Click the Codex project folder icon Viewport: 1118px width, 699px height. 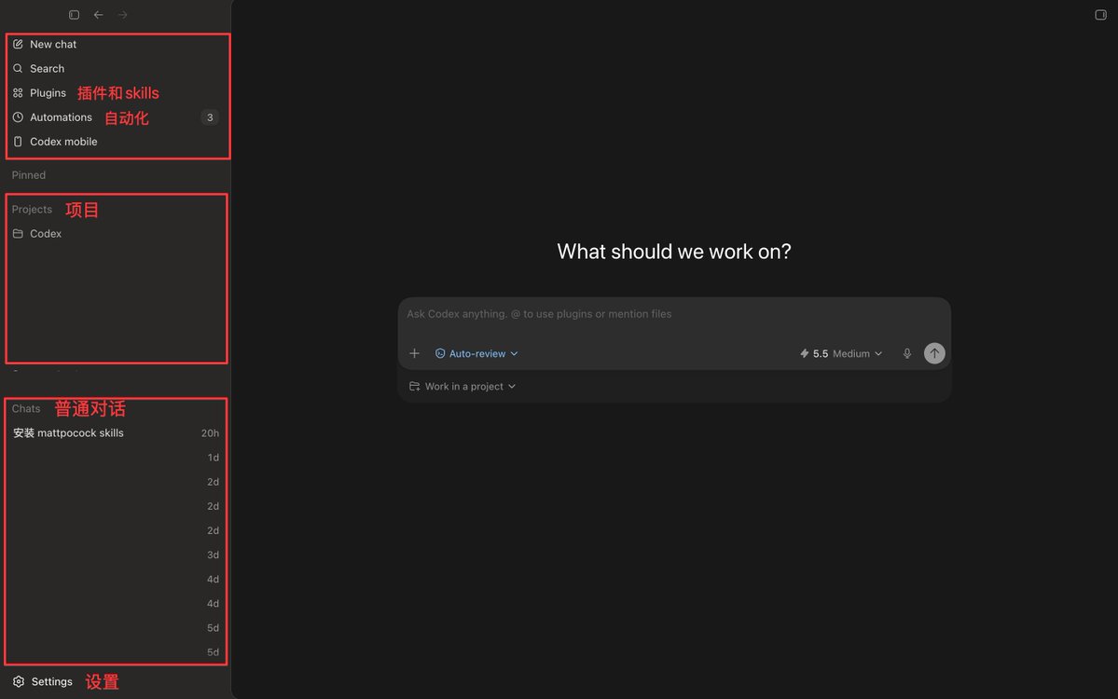coord(18,234)
